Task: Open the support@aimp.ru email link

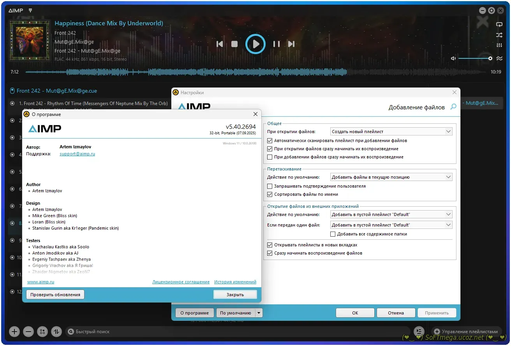Action: point(77,154)
